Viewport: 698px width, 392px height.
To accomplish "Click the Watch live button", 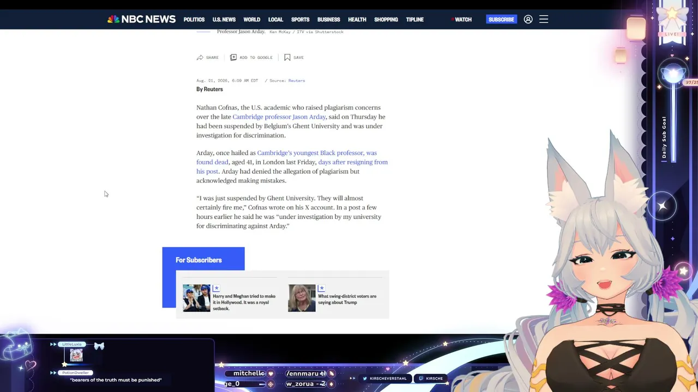I will [461, 20].
